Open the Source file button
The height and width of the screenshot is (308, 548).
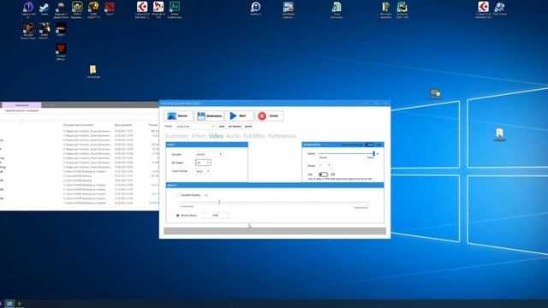pyautogui.click(x=178, y=116)
